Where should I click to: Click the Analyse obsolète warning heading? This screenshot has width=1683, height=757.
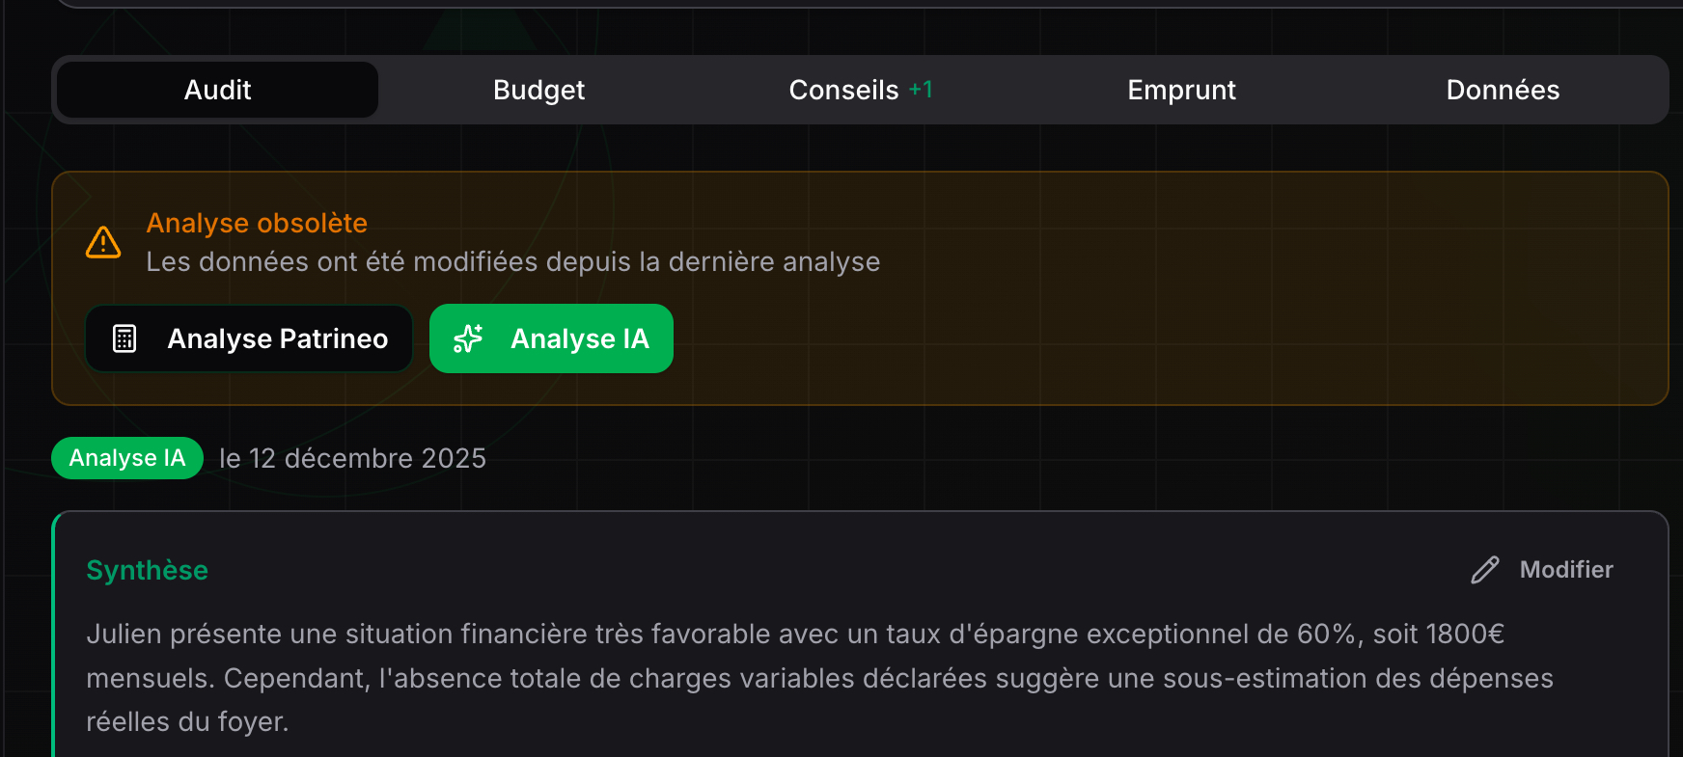click(x=257, y=223)
